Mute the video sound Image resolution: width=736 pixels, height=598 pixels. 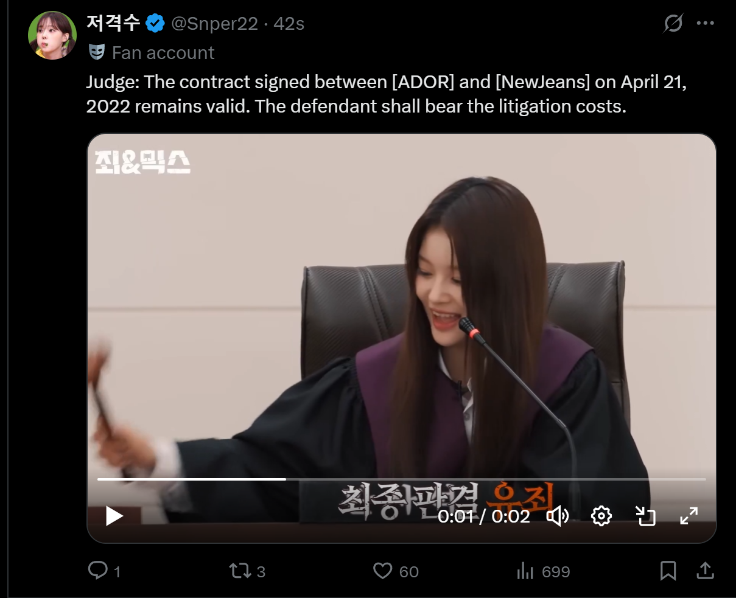click(x=558, y=516)
